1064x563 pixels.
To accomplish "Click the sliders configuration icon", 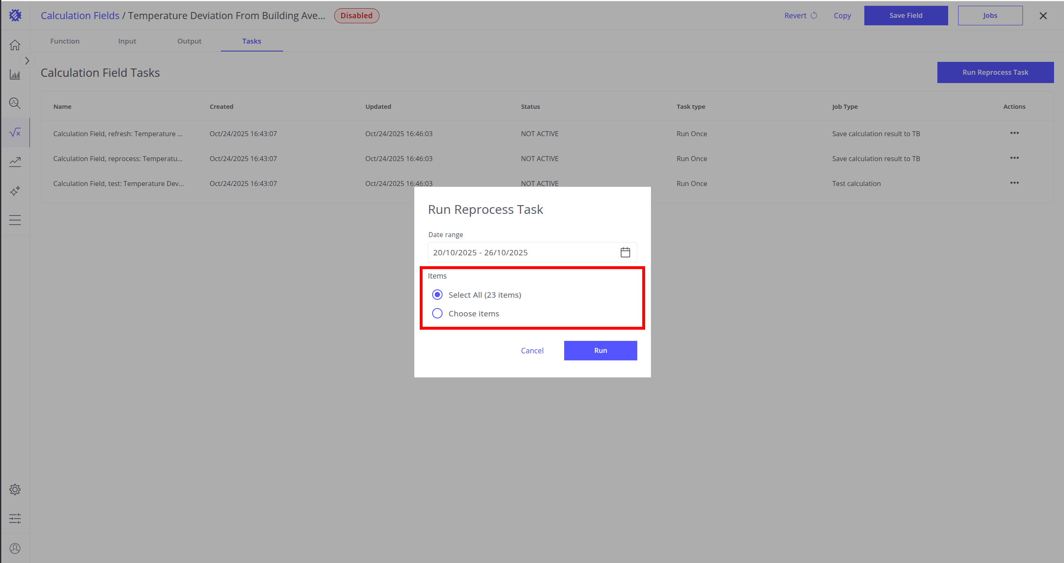I will [x=15, y=518].
